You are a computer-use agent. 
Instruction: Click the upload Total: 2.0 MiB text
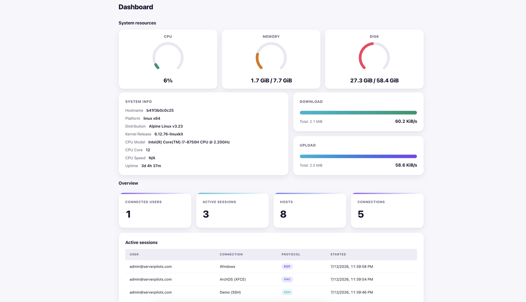tap(311, 165)
